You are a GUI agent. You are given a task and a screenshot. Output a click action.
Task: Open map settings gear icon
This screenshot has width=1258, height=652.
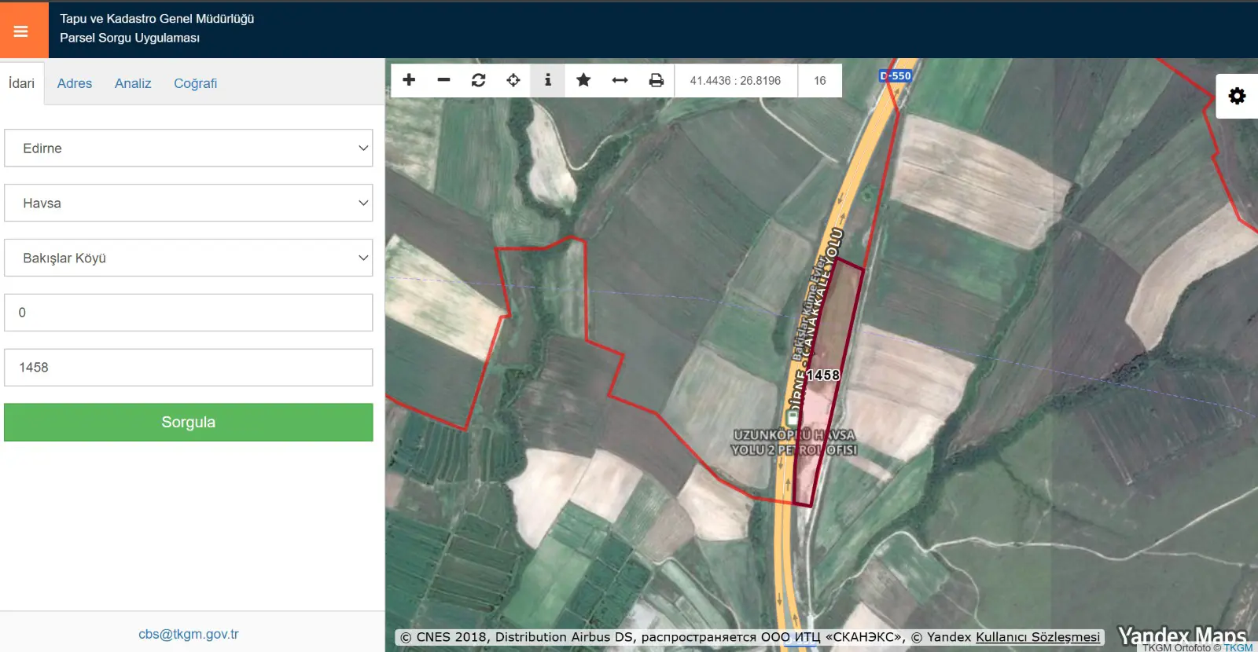coord(1237,96)
